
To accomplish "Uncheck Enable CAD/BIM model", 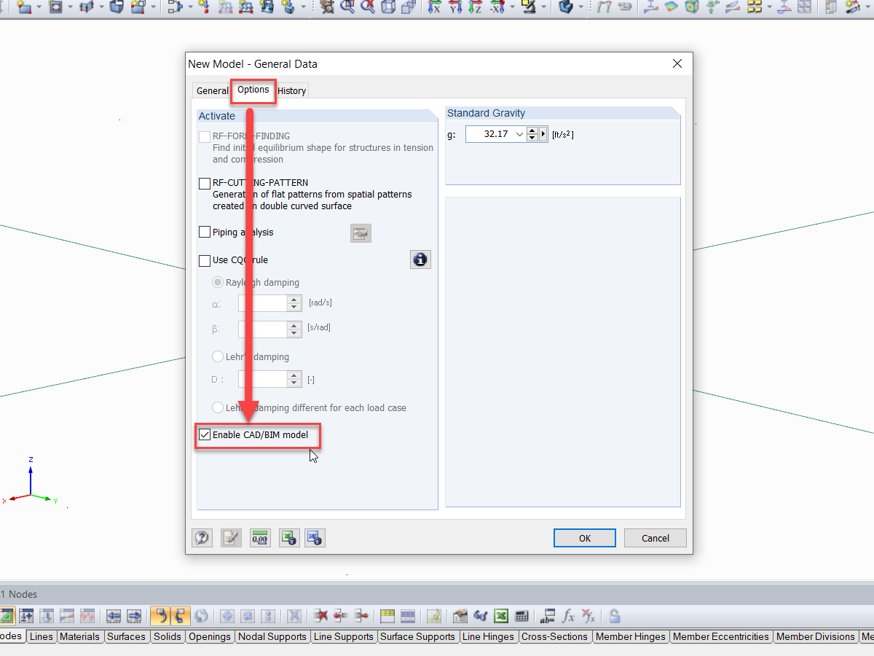I will (x=205, y=434).
